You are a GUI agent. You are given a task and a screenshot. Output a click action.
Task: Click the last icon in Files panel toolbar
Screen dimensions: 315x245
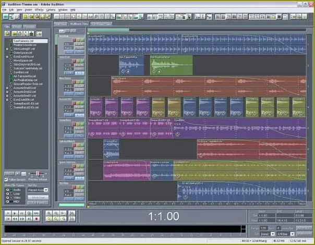click(39, 33)
